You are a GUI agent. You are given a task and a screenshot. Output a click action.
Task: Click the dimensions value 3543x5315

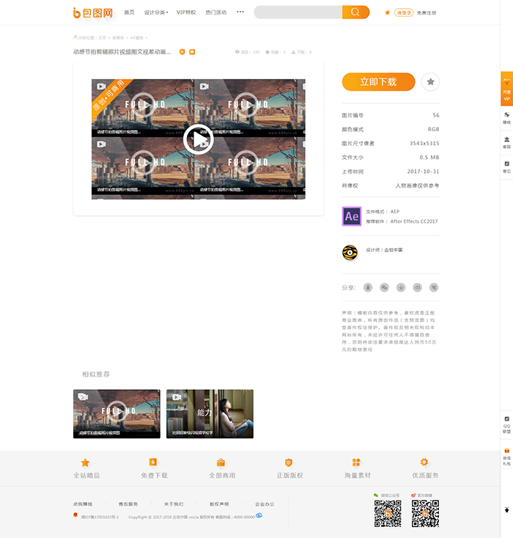tap(424, 143)
